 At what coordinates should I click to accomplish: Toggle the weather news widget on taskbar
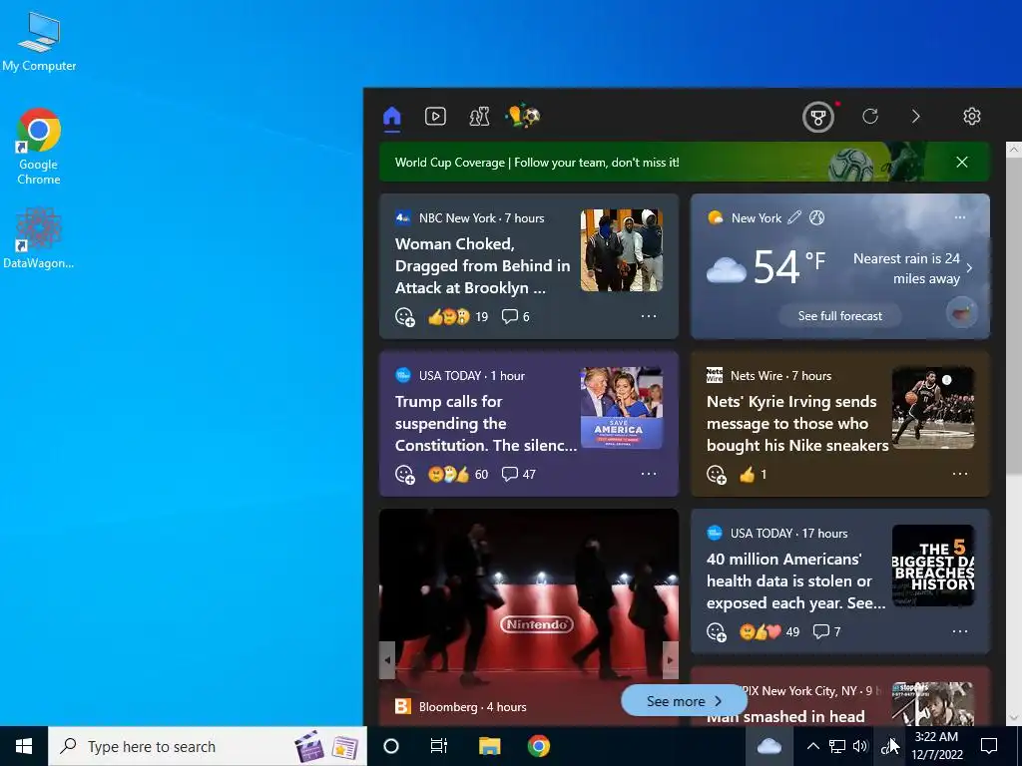coord(769,746)
